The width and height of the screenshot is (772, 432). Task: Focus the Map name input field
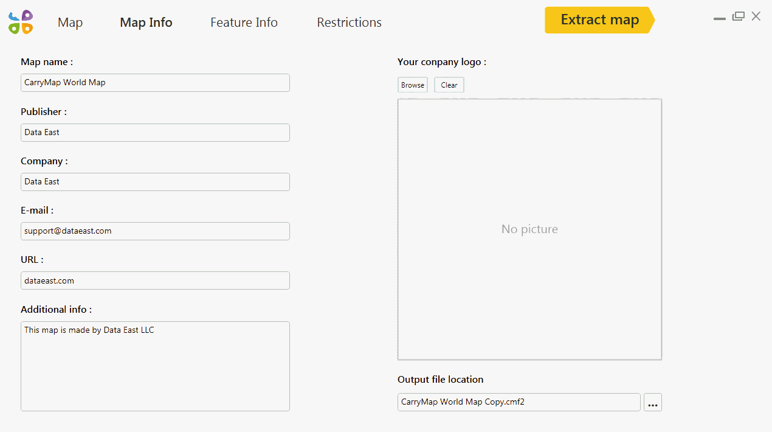[x=155, y=83]
